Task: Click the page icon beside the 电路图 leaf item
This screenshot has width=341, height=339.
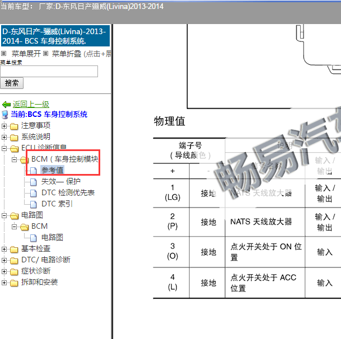Action: [x=33, y=238]
